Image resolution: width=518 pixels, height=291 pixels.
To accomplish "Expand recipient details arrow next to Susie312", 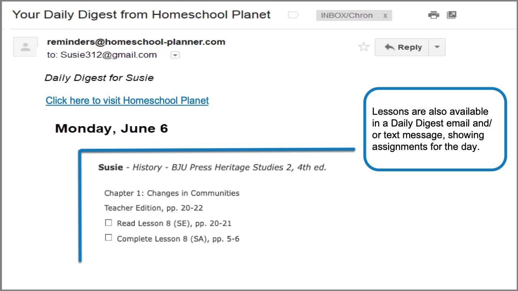I will click(175, 55).
